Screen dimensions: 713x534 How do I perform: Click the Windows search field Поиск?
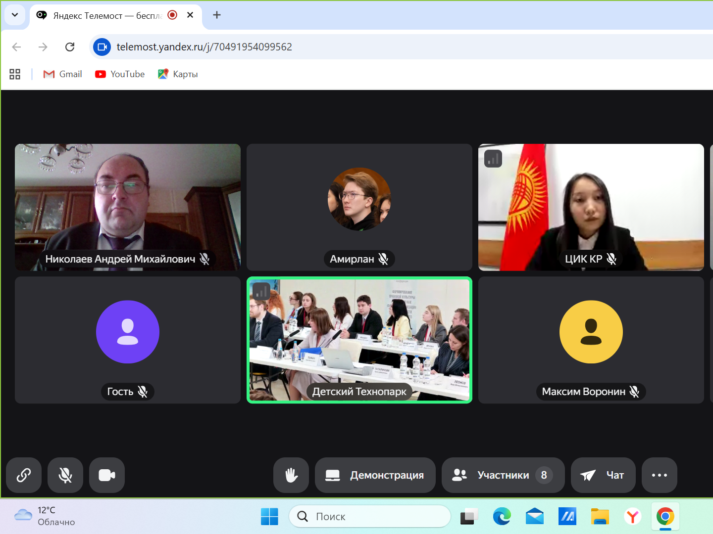tap(370, 517)
